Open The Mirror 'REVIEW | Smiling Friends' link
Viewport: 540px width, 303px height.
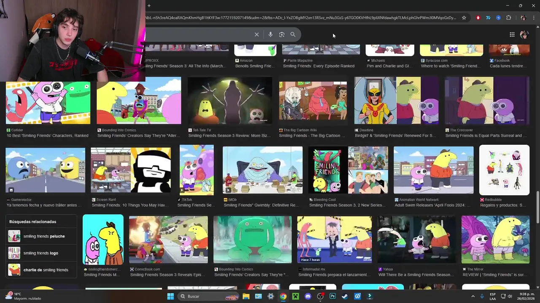pyautogui.click(x=494, y=275)
